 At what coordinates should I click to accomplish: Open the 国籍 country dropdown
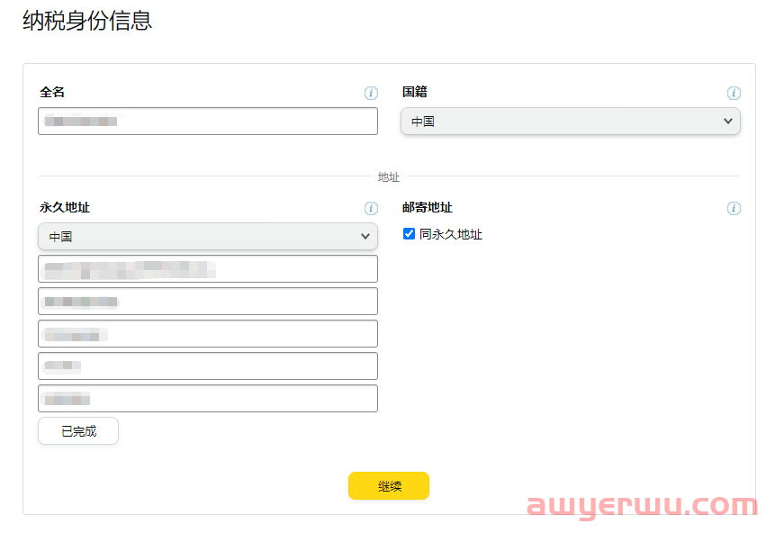[x=570, y=122]
